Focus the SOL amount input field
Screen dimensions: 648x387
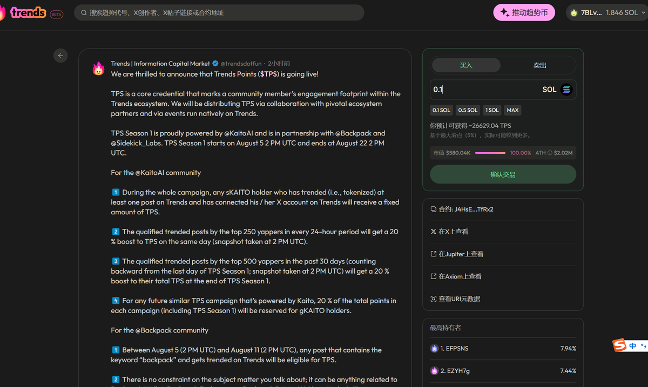tap(503, 90)
